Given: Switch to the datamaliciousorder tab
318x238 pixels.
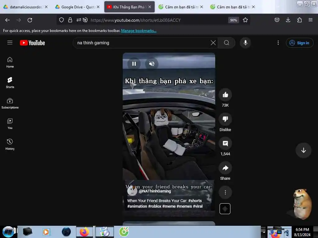Looking at the screenshot, I should (25, 7).
